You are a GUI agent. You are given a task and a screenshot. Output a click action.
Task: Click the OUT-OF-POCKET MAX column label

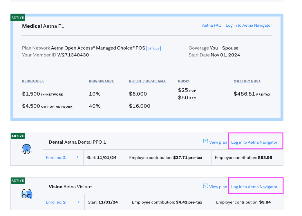point(147,81)
